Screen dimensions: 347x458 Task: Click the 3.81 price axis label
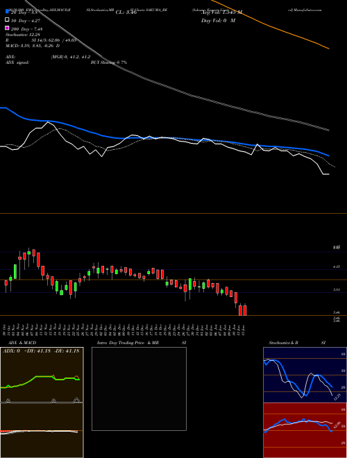coord(337,290)
